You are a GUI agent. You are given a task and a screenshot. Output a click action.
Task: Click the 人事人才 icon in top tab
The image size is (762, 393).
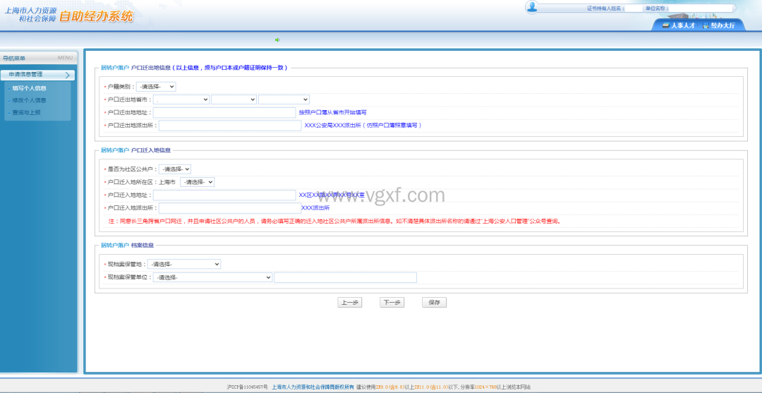[x=665, y=25]
